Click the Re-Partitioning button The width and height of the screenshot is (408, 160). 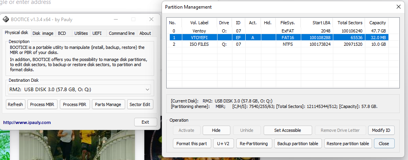pyautogui.click(x=254, y=144)
